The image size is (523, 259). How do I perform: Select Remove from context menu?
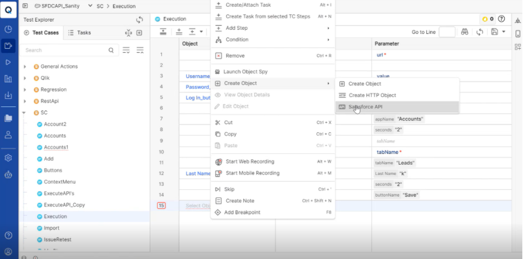click(272, 56)
